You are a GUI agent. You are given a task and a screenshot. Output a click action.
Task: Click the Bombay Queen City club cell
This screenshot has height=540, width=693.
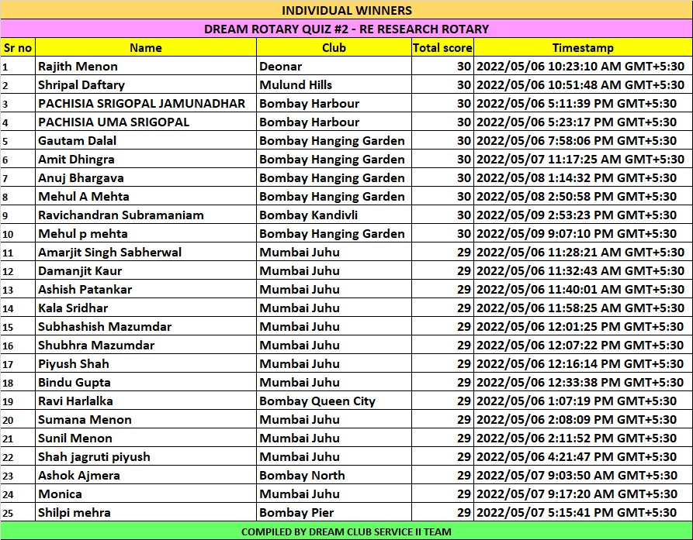[x=334, y=401]
